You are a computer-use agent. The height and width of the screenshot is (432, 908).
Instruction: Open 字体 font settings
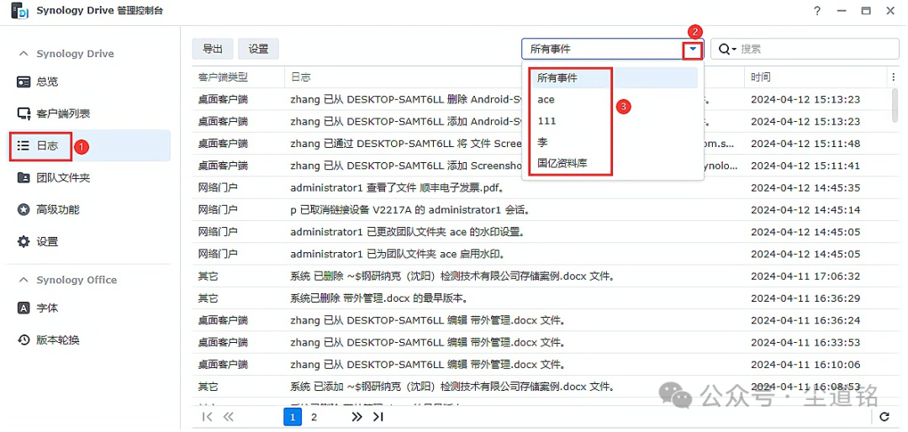coord(47,308)
